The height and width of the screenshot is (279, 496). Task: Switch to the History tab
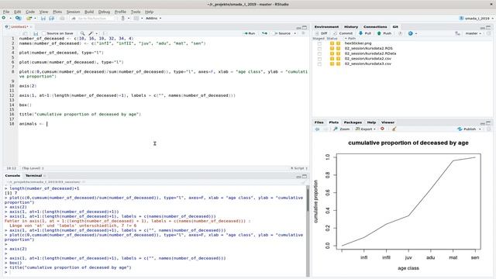click(x=351, y=27)
